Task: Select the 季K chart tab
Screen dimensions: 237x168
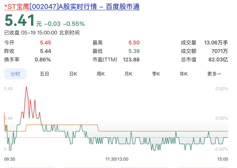Action: 156,74
